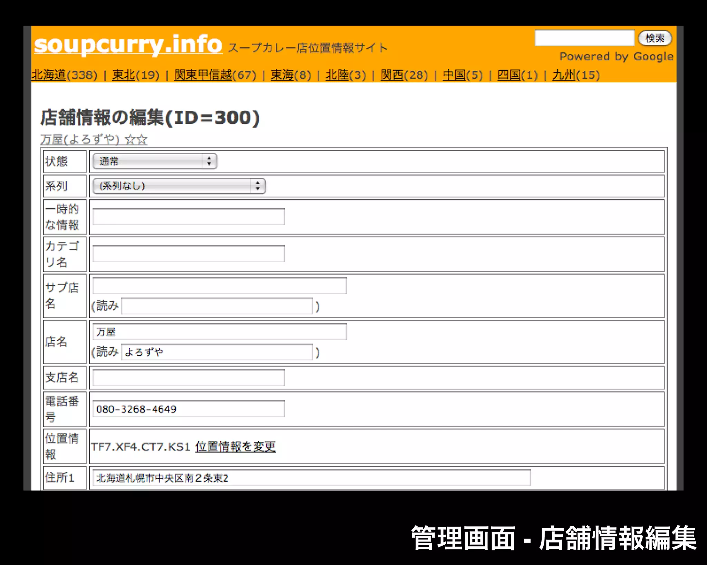Open the 関西 region link
Image resolution: width=707 pixels, height=565 pixels.
391,75
